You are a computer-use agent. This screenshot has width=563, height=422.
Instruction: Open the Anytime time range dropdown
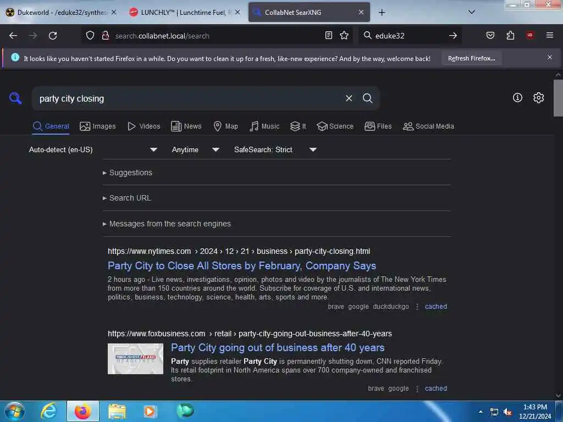tap(195, 149)
